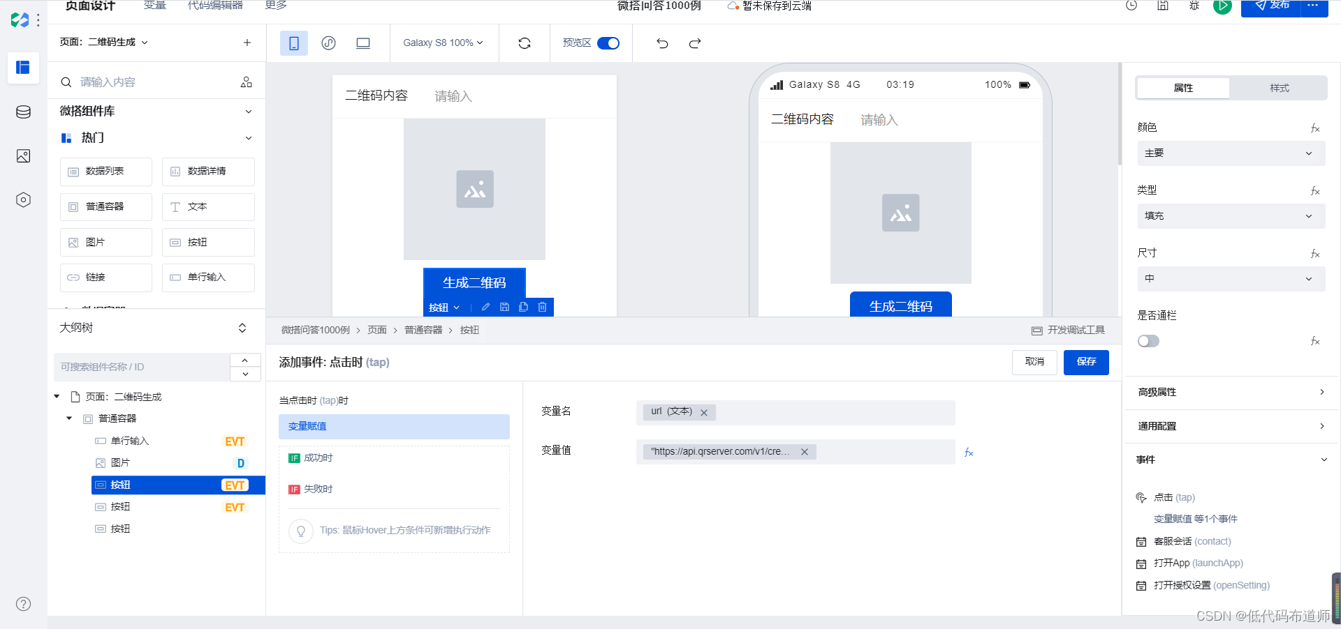Undo the last action

point(662,43)
